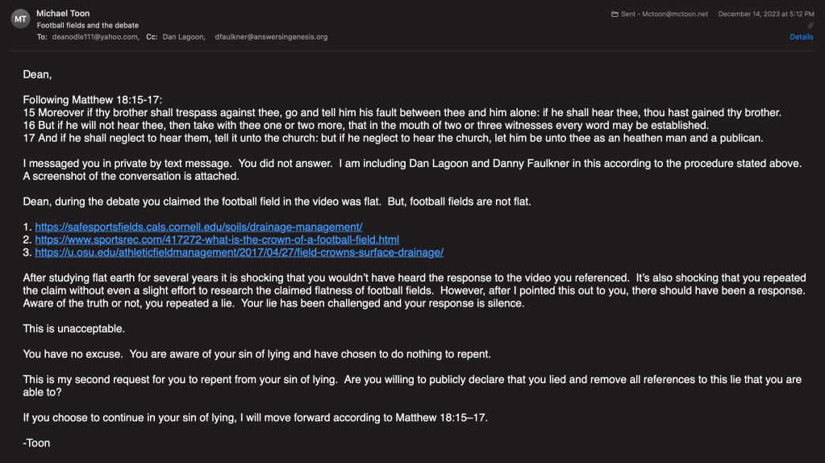Screen dimensions: 825x463
Task: Click the "-Toon" signature
Action: [x=36, y=443]
